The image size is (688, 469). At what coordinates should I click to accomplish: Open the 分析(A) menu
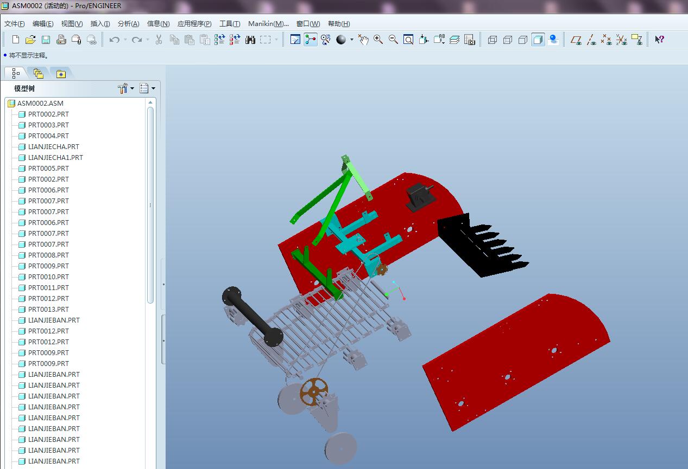pyautogui.click(x=128, y=24)
